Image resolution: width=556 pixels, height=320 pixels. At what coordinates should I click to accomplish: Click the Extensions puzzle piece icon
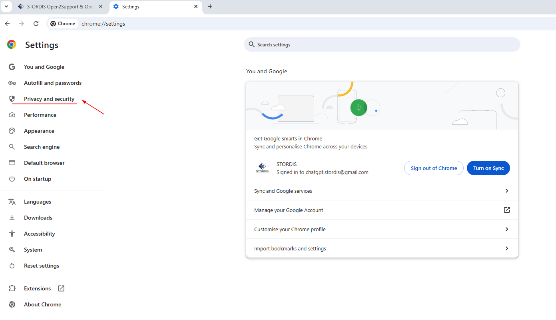pos(12,288)
